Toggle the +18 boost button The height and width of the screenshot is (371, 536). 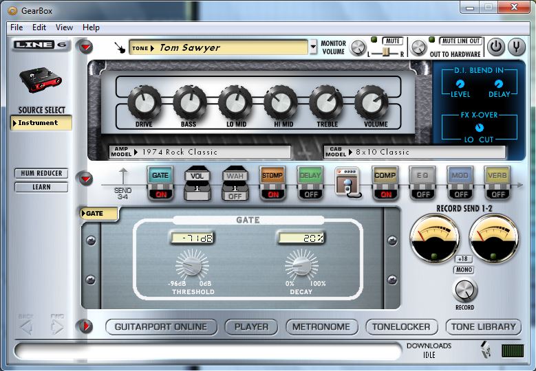[463, 259]
